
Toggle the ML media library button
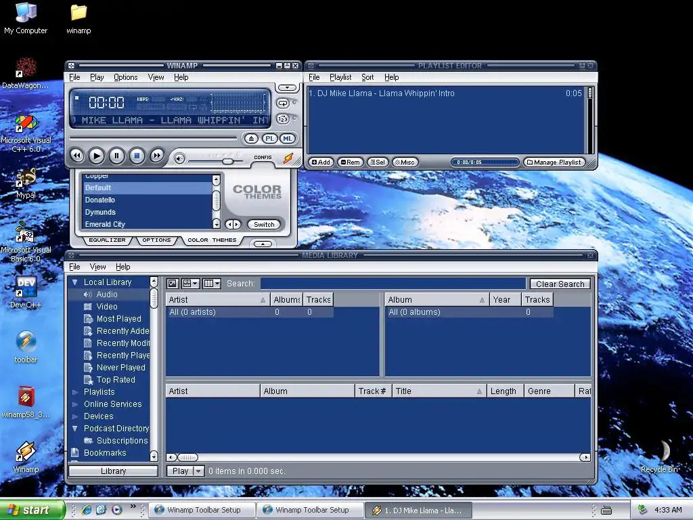point(288,138)
